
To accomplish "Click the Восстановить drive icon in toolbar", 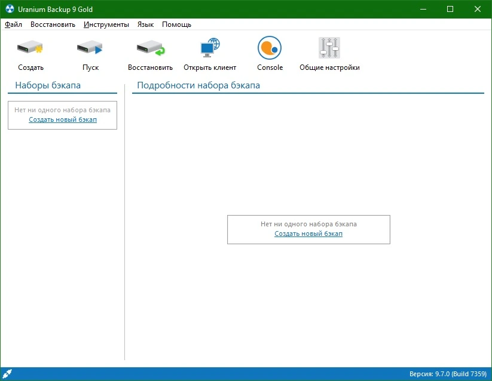I will coord(151,48).
